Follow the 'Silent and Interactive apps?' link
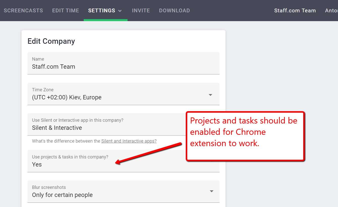Image resolution: width=338 pixels, height=207 pixels. coord(129,141)
